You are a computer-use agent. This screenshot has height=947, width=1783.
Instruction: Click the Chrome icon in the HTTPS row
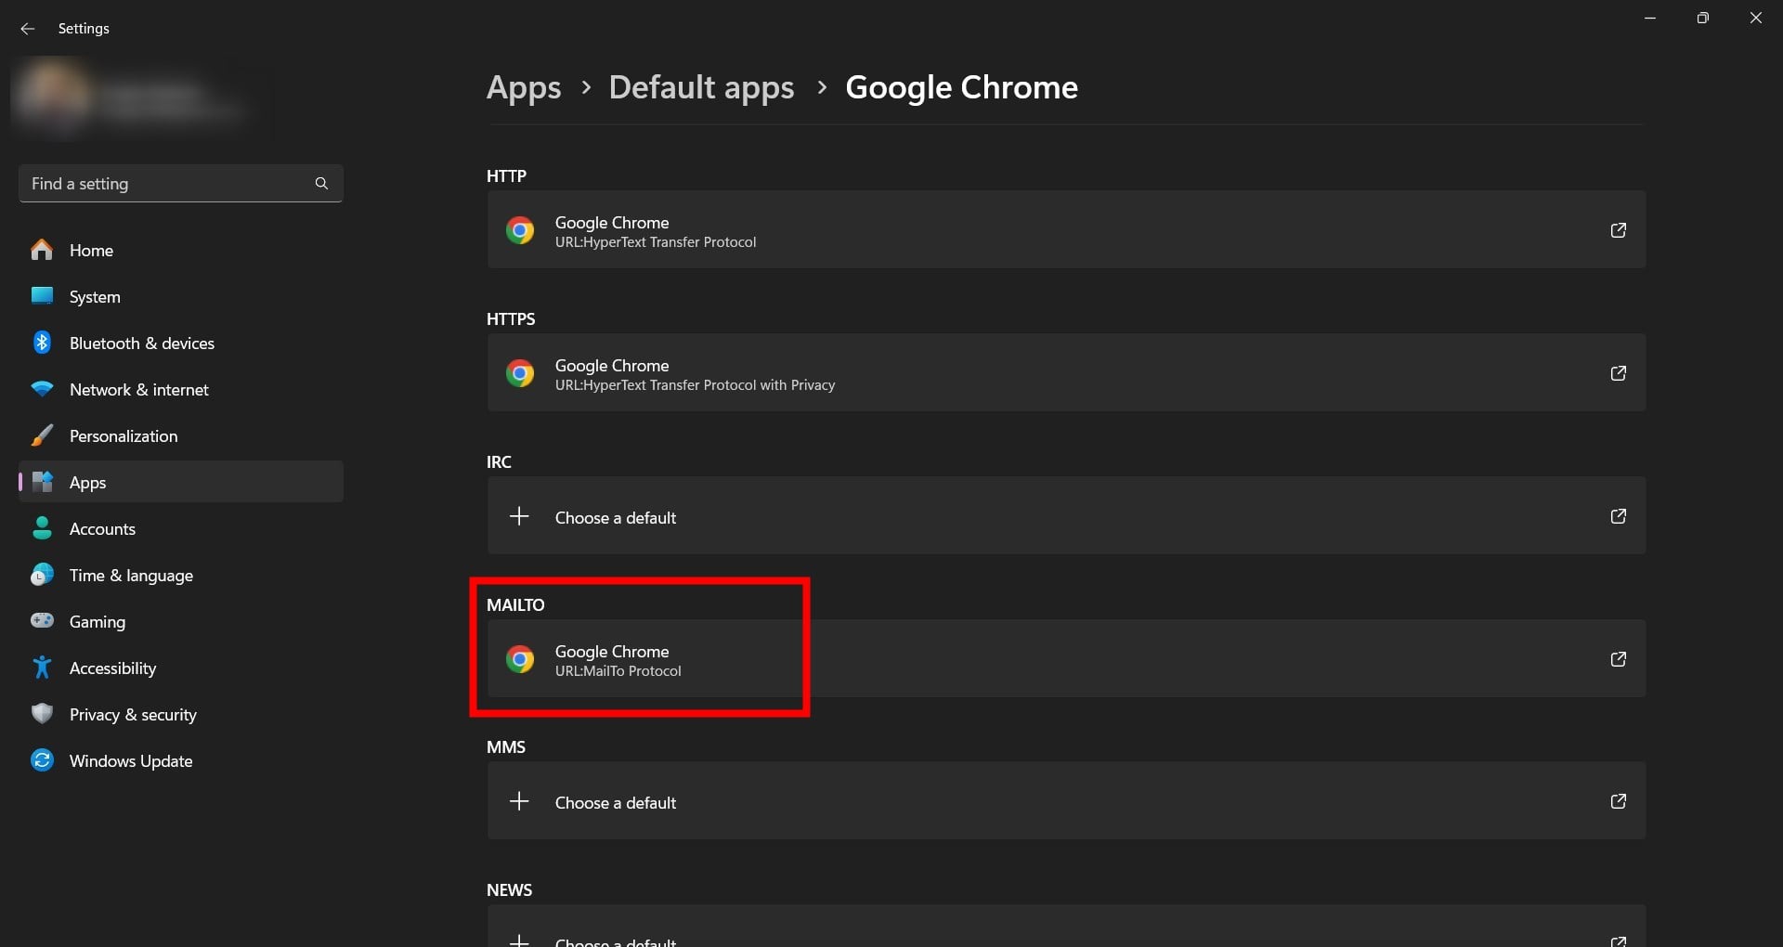tap(520, 373)
